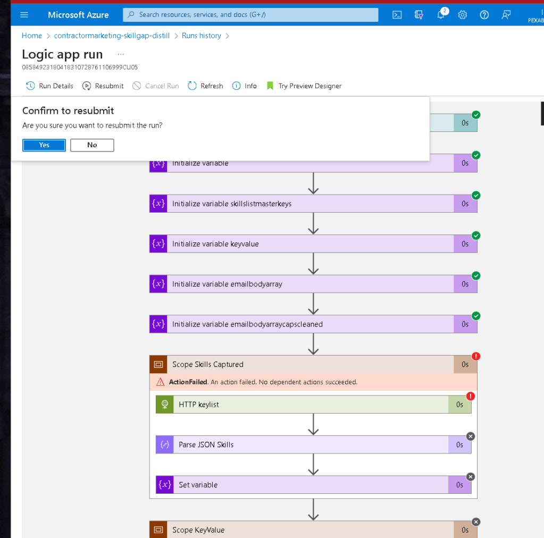Open Directories and subscriptions filter icon
The image size is (544, 538).
tap(419, 15)
